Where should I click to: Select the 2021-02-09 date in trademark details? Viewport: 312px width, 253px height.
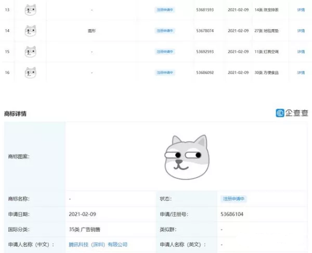(x=82, y=214)
